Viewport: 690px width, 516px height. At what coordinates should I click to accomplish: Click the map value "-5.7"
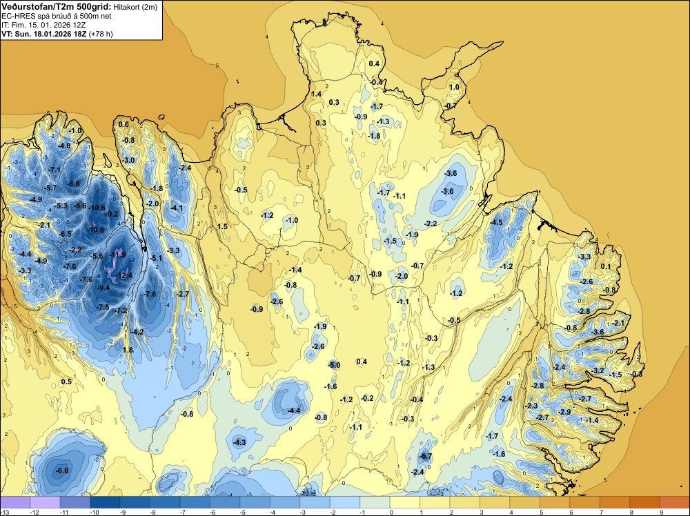point(50,188)
